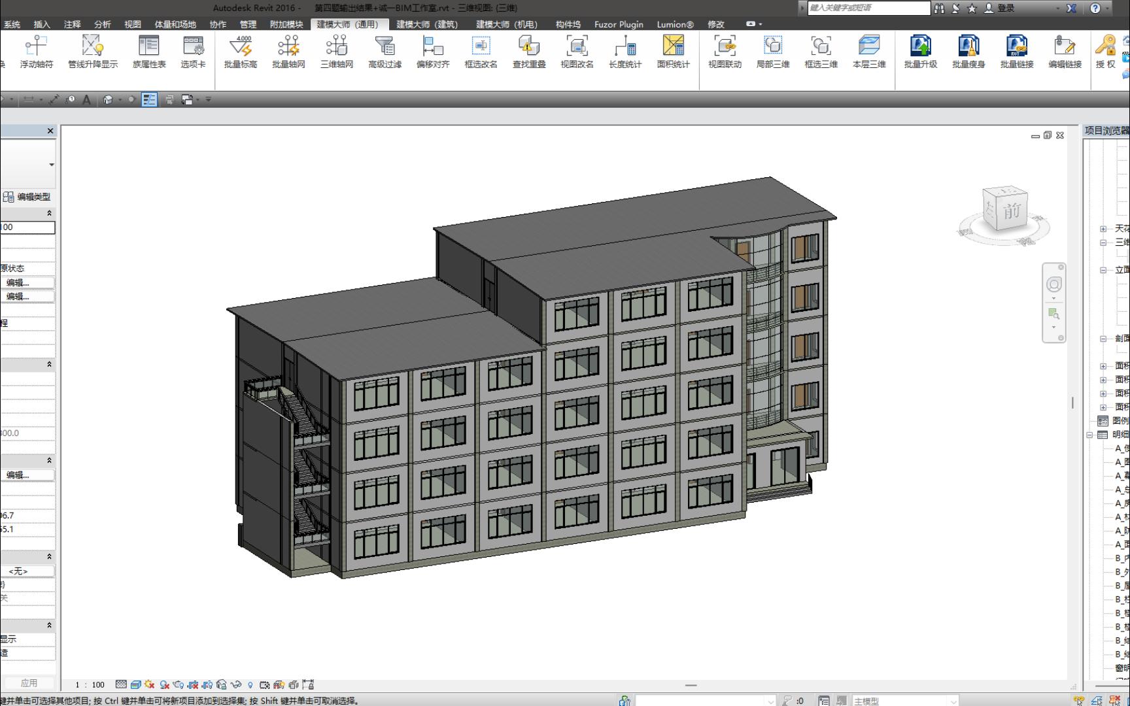Open the workset dropdown in status bar
The height and width of the screenshot is (706, 1130).
point(706,701)
